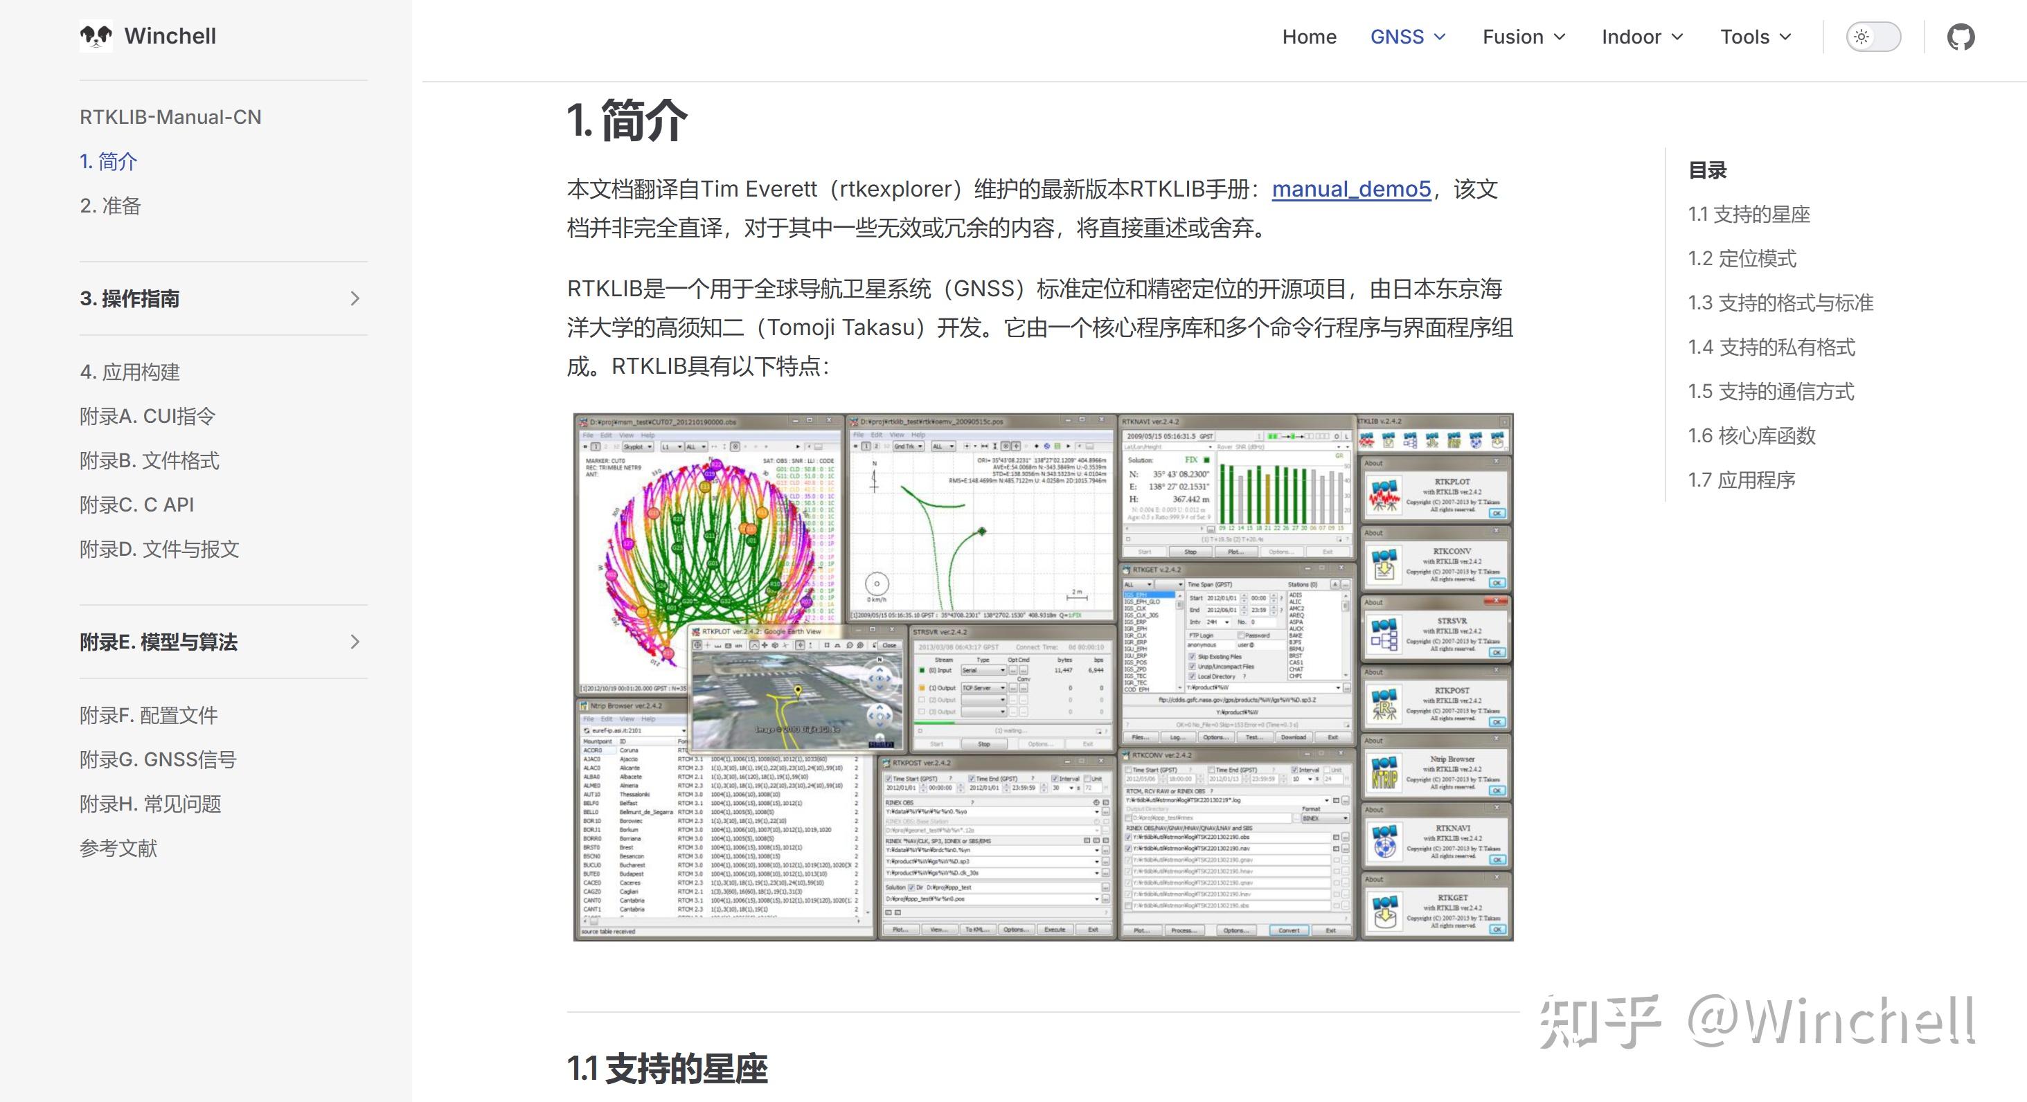Open sidebar item 1. 简介
This screenshot has width=2027, height=1102.
click(109, 162)
